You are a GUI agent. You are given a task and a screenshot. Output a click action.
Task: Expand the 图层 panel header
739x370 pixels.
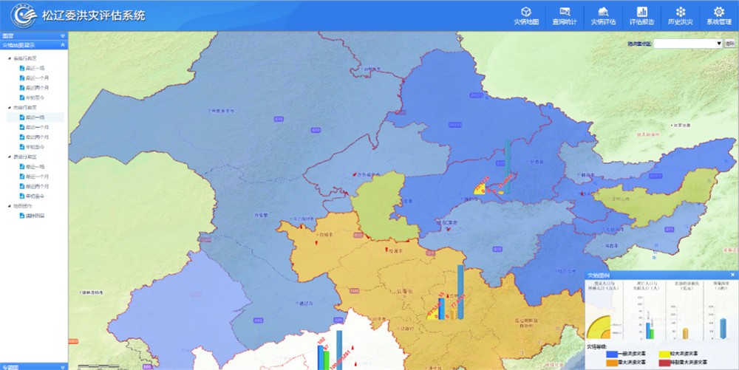pyautogui.click(x=33, y=35)
